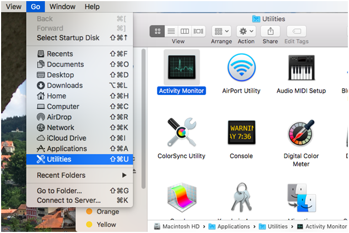
Task: Click the ColorSync Utility label text
Action: point(181,156)
